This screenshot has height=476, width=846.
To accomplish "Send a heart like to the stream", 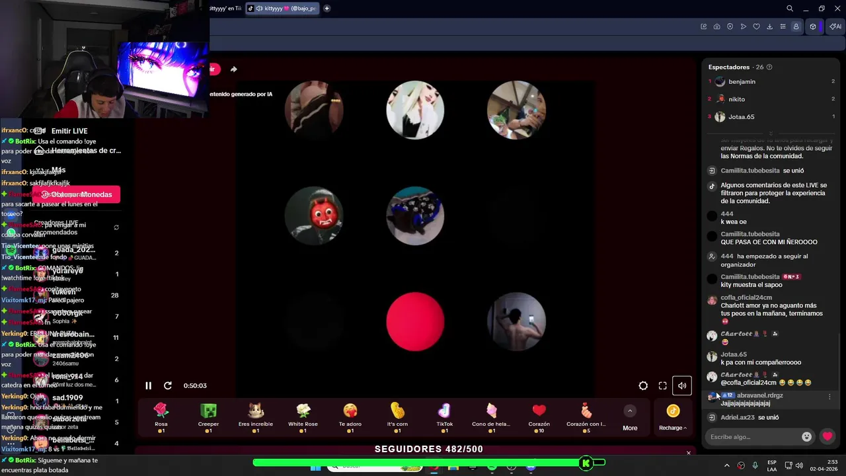I will click(x=827, y=436).
